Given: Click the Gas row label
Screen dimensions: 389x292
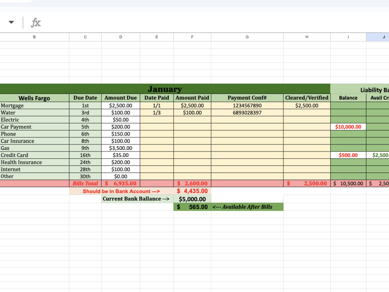Looking at the screenshot, I should point(5,148).
